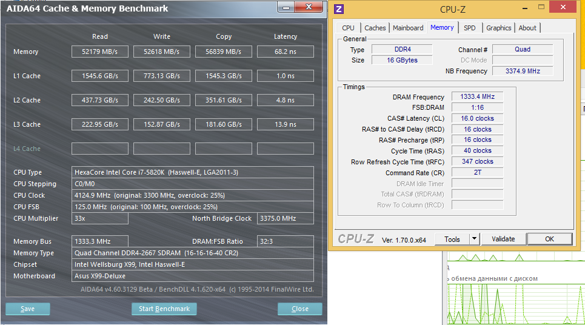The width and height of the screenshot is (585, 325).
Task: Click Memory Type field Quad Channel DDR4-2667
Action: 193,253
